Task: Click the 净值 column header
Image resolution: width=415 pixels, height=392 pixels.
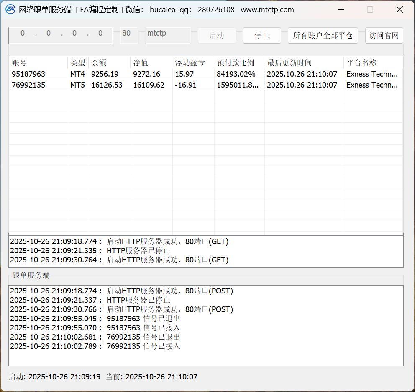Action: (151, 63)
